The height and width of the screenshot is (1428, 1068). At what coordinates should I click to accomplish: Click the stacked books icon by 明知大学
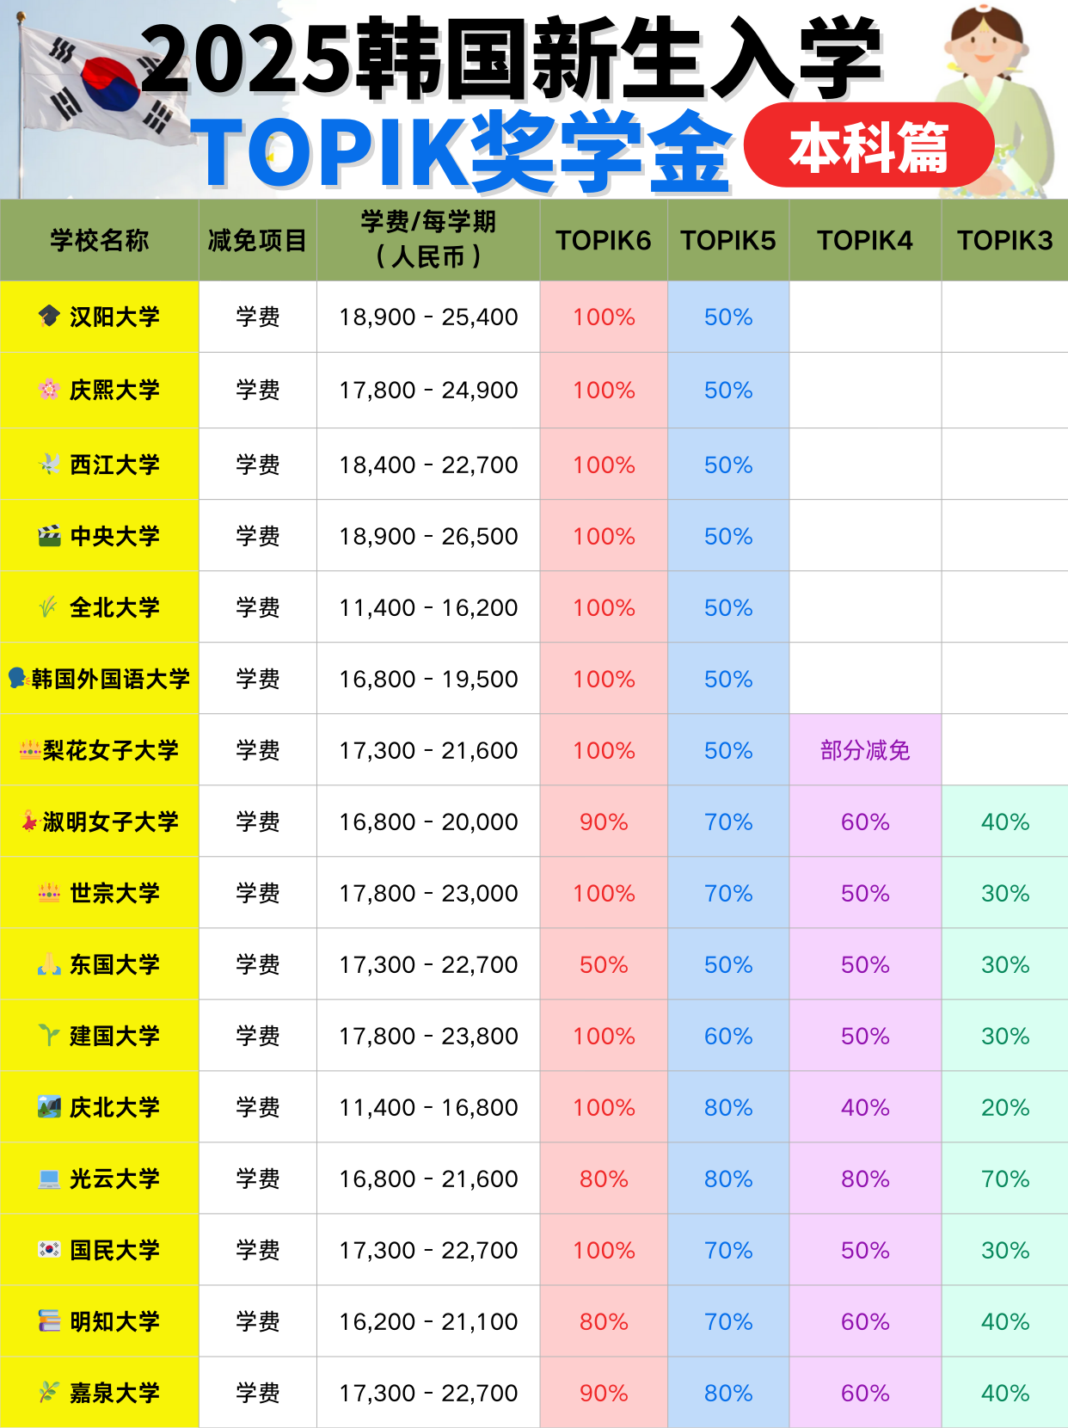click(x=49, y=1320)
